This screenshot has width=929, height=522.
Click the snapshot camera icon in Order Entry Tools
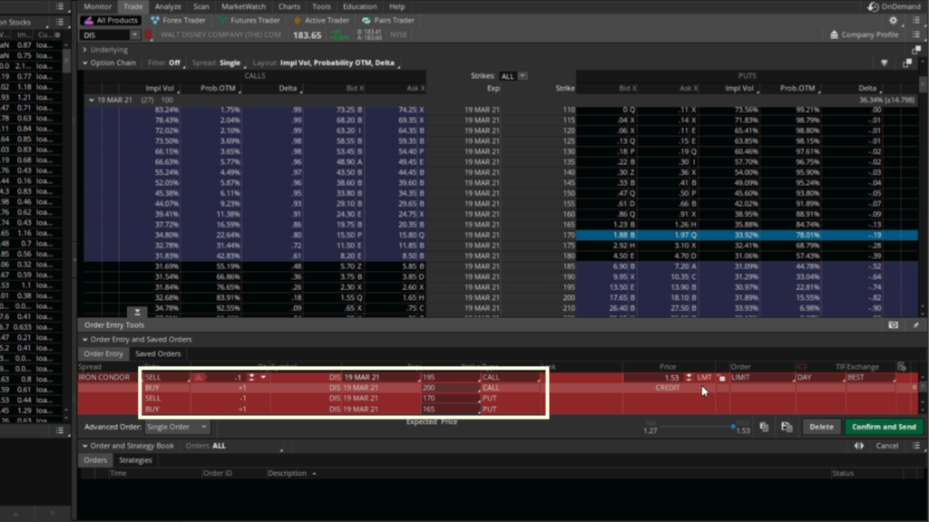tap(893, 325)
